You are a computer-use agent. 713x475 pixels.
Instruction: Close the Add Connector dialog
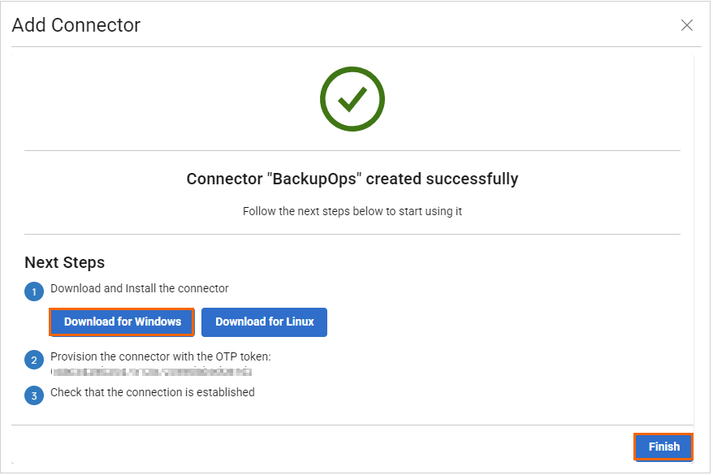click(686, 25)
